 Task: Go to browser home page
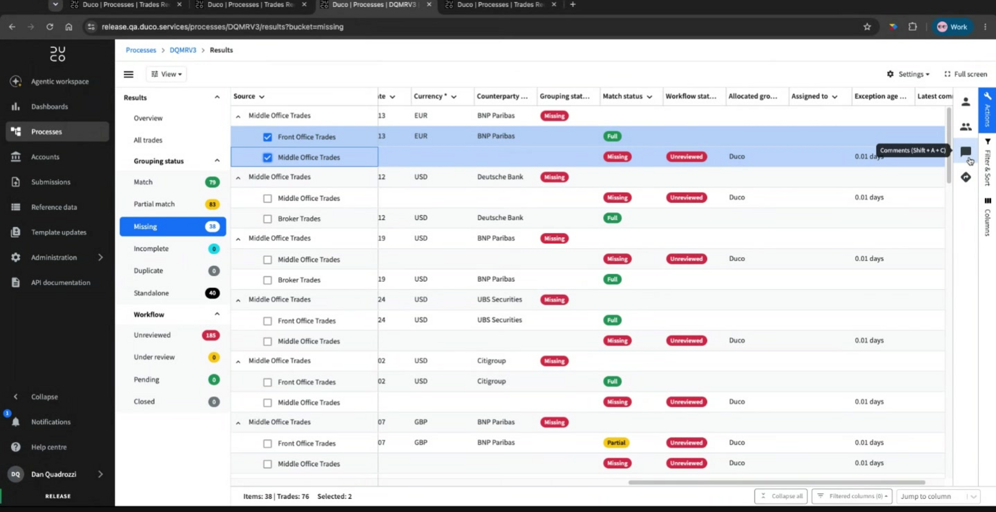coord(69,27)
